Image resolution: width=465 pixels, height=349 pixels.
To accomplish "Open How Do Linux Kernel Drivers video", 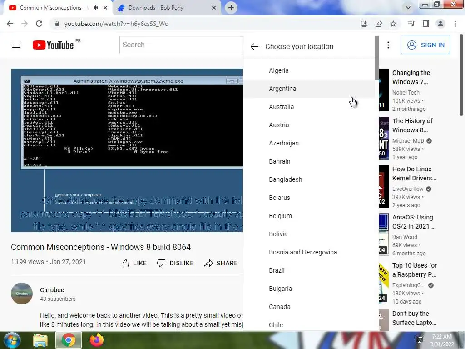I will tap(414, 174).
